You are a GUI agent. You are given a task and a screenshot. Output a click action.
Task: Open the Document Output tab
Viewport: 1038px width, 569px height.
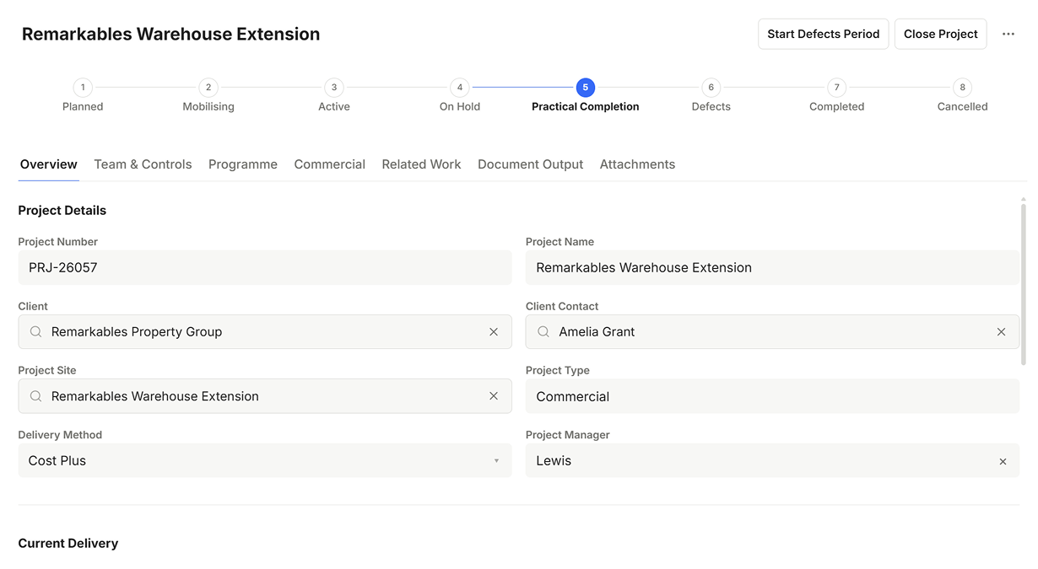531,164
